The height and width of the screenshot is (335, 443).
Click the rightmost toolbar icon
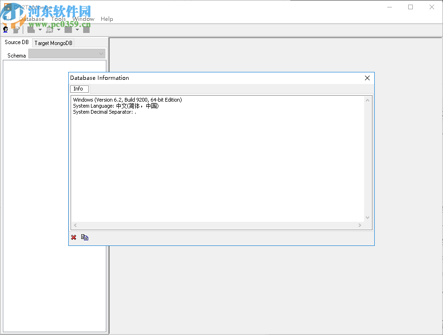(86, 29)
